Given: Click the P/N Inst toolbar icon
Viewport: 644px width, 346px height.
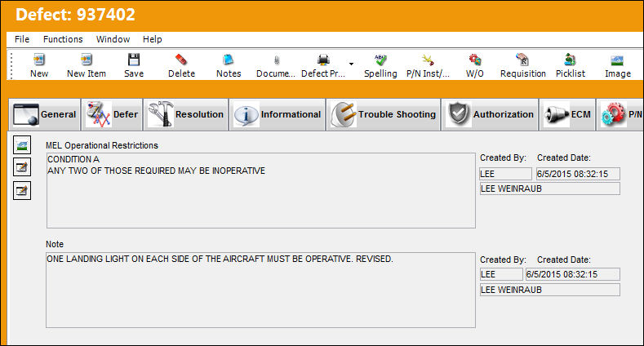Looking at the screenshot, I should (428, 65).
